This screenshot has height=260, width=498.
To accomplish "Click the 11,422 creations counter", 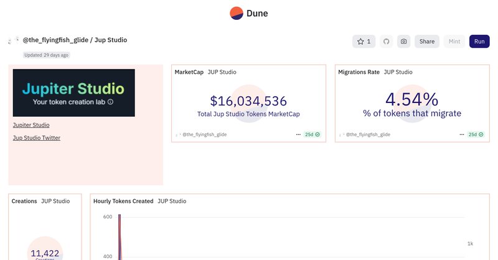I will pyautogui.click(x=45, y=253).
